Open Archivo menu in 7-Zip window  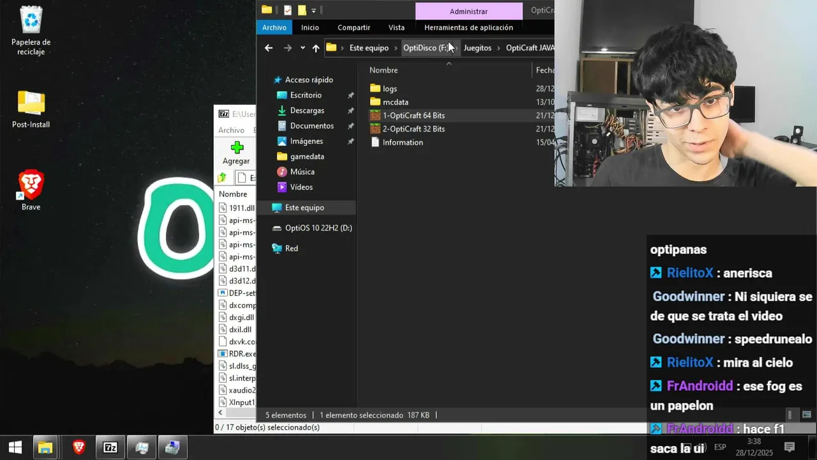[231, 130]
